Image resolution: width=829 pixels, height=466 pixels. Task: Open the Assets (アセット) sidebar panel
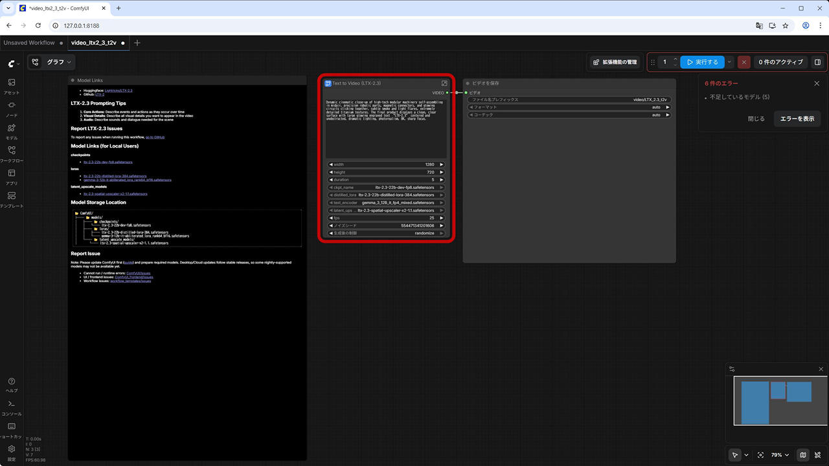click(x=12, y=86)
